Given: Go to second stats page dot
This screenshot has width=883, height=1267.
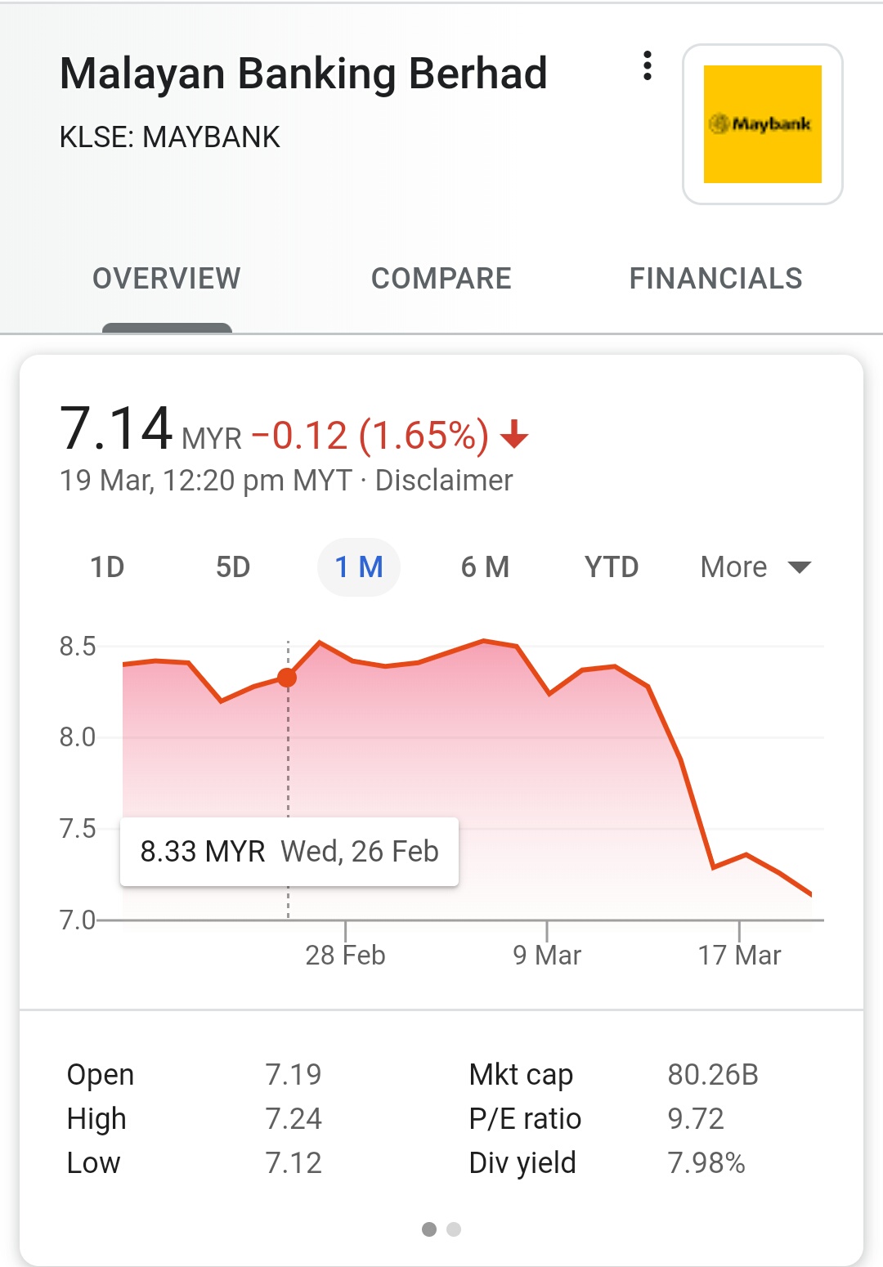Looking at the screenshot, I should tap(454, 1229).
